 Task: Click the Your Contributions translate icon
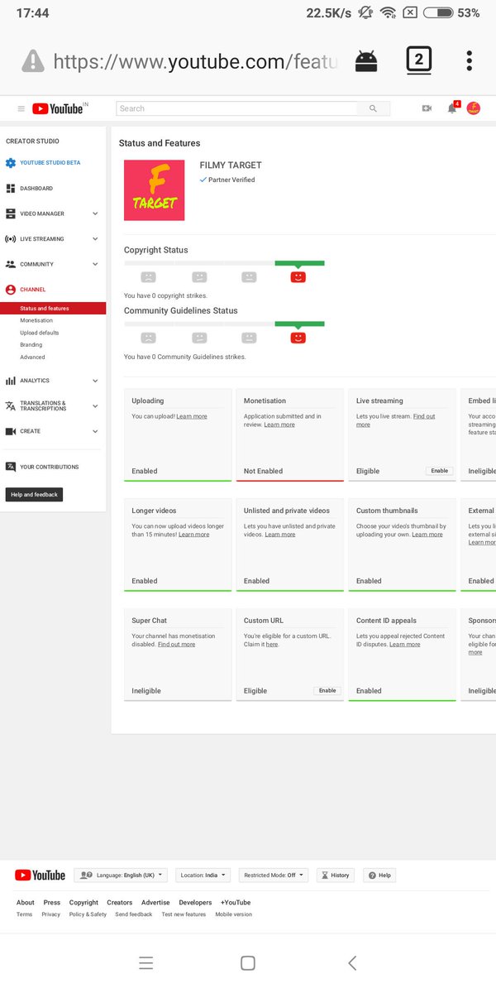pyautogui.click(x=11, y=467)
